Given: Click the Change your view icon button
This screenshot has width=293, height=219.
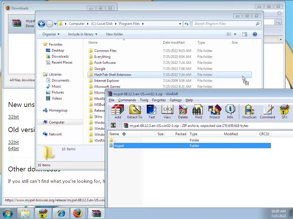Looking at the screenshot, I should click(229, 34).
